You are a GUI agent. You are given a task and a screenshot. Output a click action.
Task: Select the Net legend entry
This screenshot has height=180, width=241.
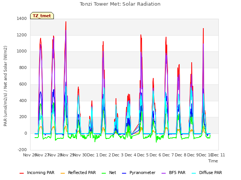tap(109, 172)
